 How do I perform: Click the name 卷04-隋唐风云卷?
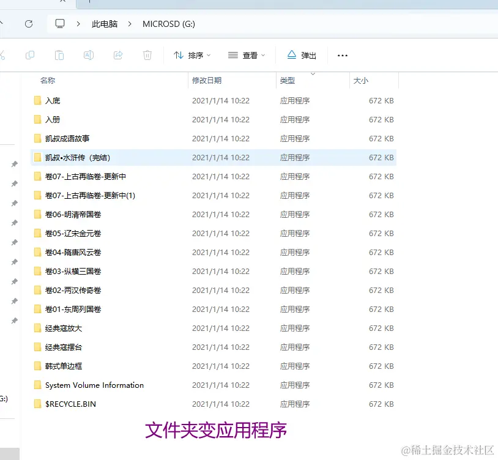click(x=73, y=253)
